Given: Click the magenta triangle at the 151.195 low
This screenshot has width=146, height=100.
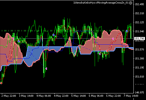Looking at the screenshot, I should 46,69.
